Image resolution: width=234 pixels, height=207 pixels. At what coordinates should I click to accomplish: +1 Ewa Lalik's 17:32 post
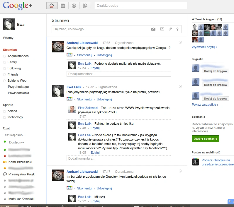pos(69,99)
